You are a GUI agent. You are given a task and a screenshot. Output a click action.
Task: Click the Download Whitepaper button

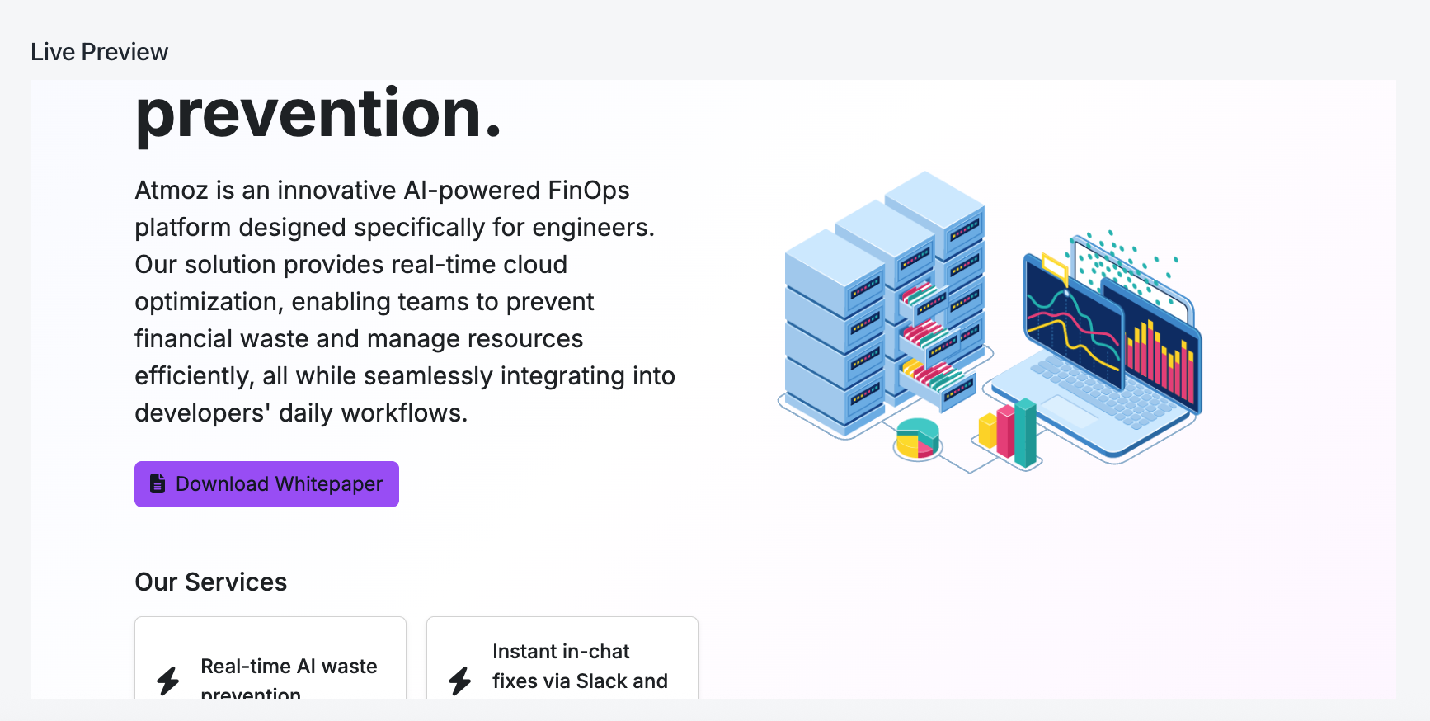(x=266, y=484)
